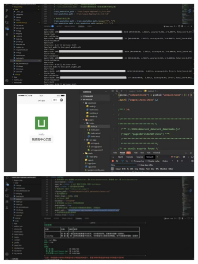Switch to the Console tab
Screen dimensions: 198x264
129,157
